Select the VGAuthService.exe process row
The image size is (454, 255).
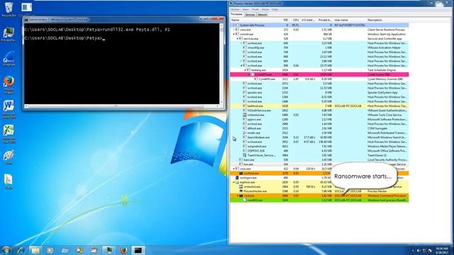(319, 110)
